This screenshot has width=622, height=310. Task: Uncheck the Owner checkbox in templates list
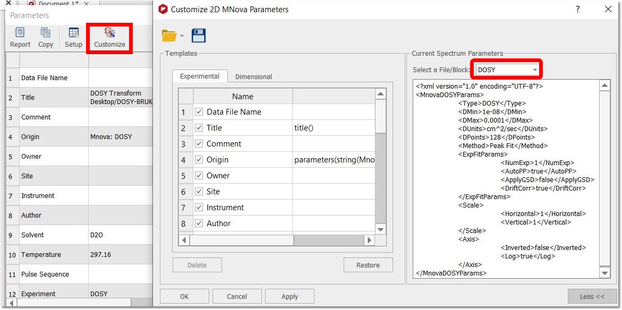pyautogui.click(x=199, y=175)
